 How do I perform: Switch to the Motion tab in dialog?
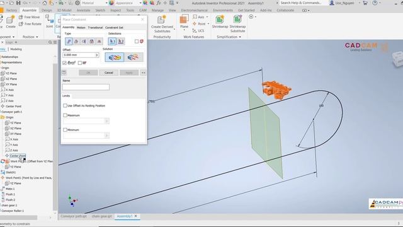[81, 28]
